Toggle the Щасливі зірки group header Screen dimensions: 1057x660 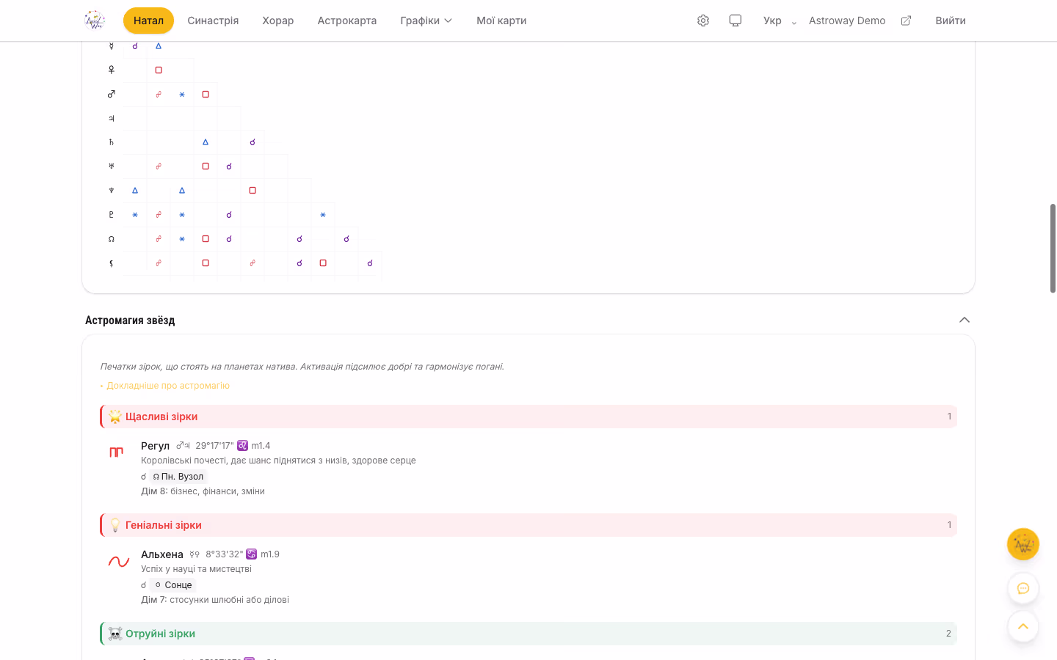[x=528, y=417]
